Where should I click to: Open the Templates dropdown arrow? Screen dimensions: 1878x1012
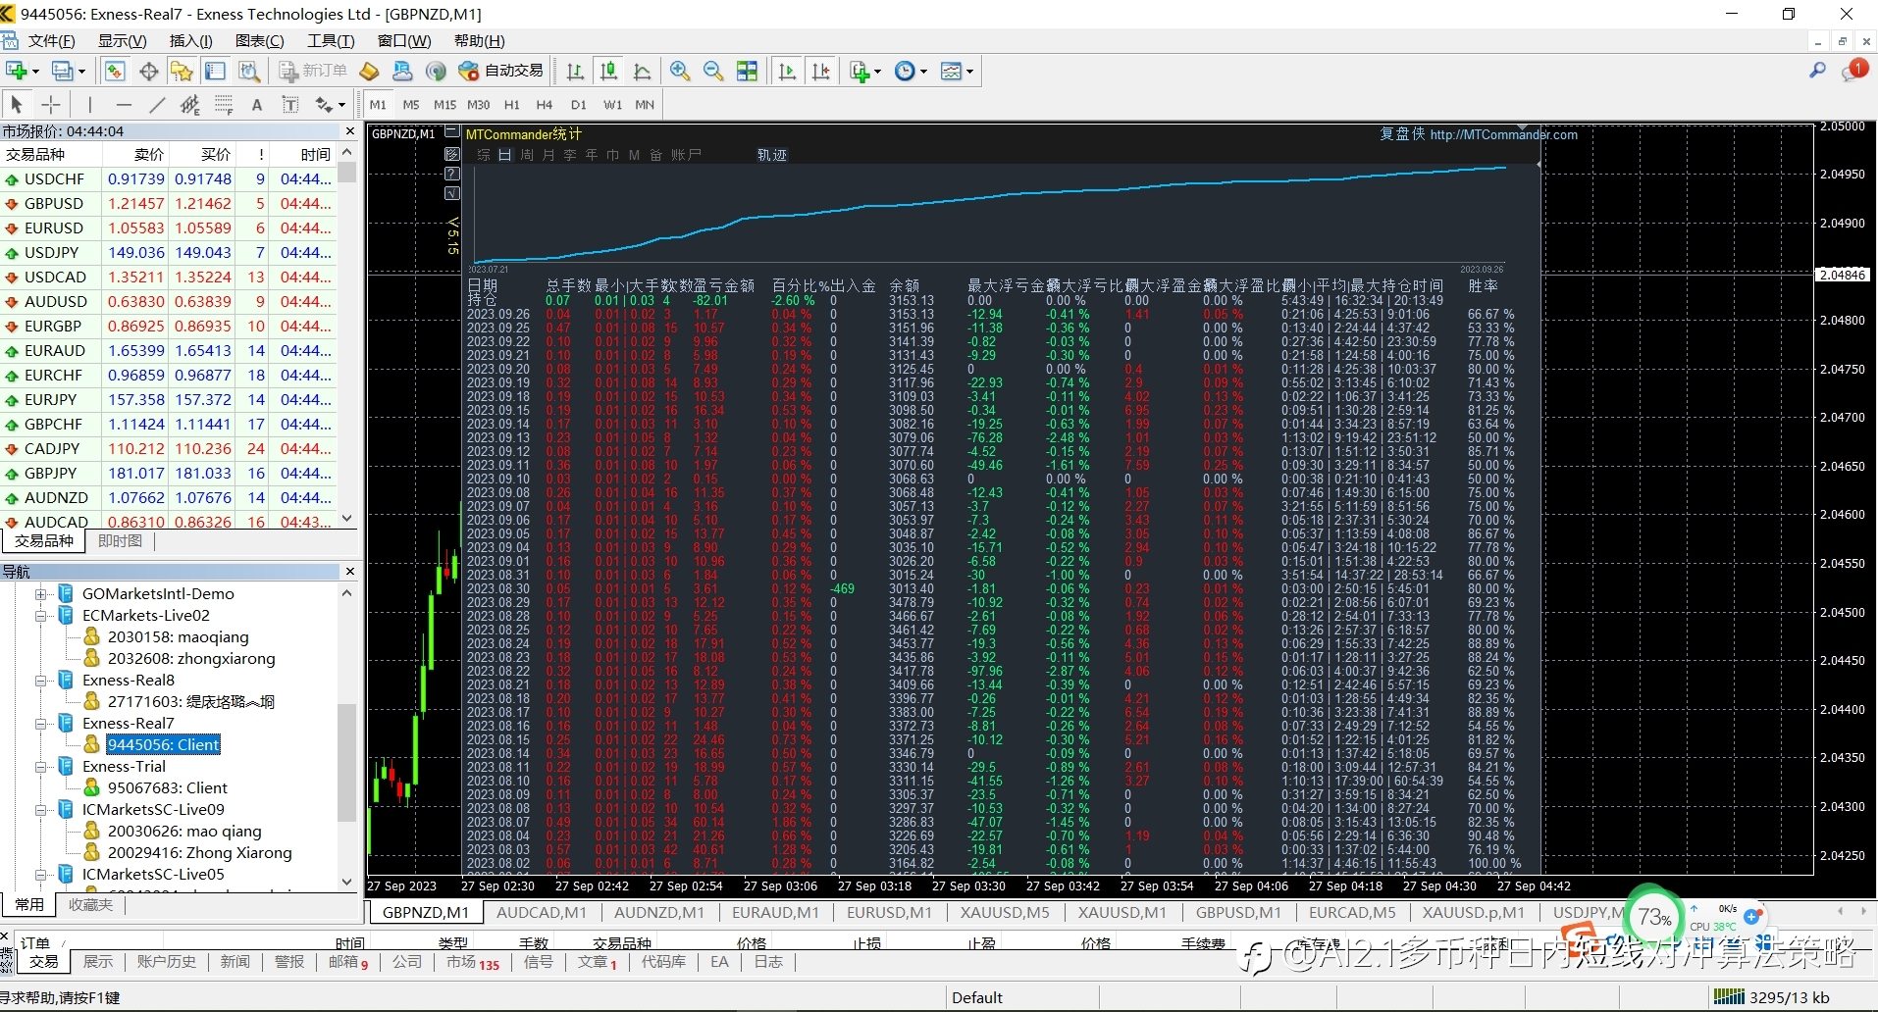pyautogui.click(x=969, y=72)
